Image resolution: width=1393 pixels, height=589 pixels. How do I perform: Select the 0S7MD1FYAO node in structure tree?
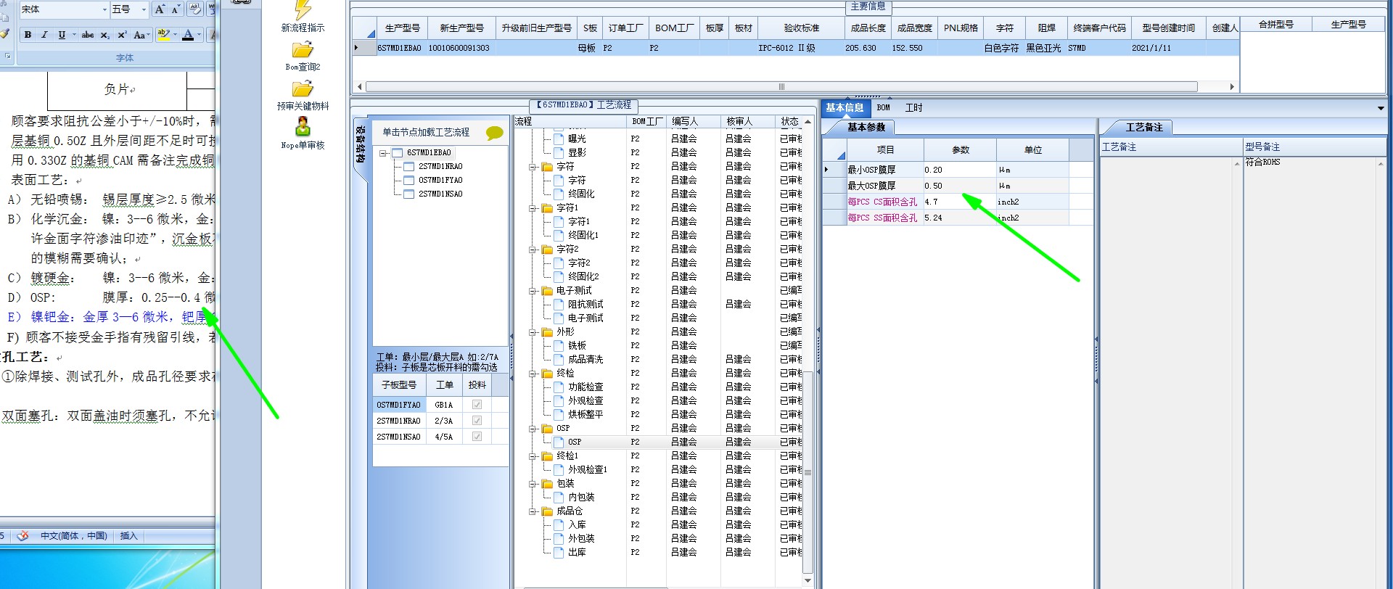(x=440, y=180)
